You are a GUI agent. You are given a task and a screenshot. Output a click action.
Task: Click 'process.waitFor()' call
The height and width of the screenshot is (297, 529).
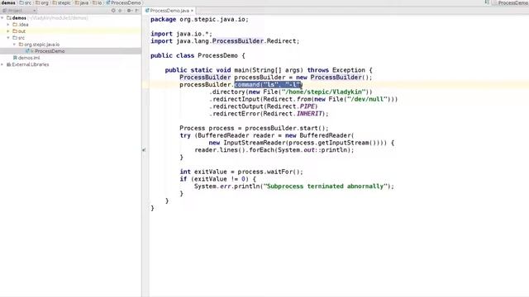pos(269,172)
